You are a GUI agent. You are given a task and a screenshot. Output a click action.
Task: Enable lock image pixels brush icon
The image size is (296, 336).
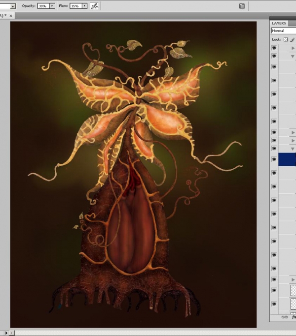pyautogui.click(x=293, y=39)
